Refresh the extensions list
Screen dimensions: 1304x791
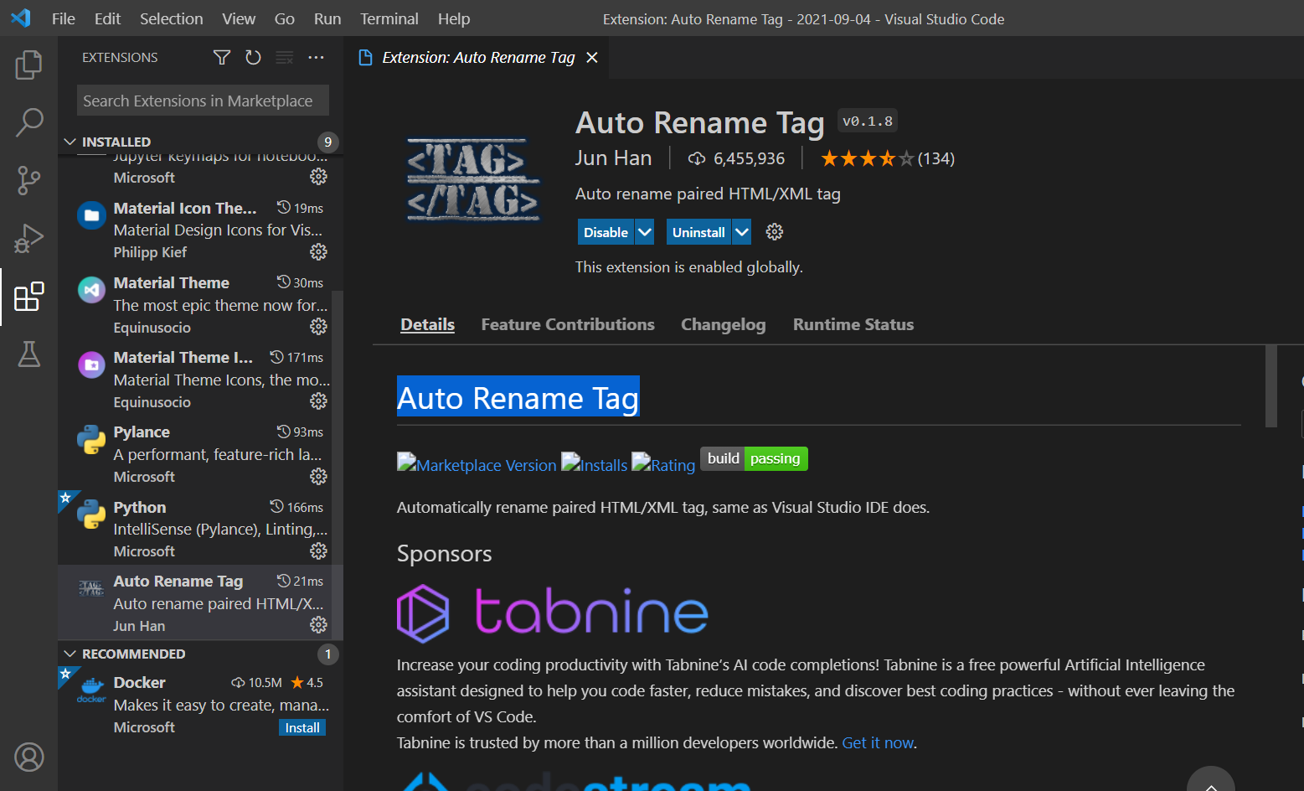[253, 57]
